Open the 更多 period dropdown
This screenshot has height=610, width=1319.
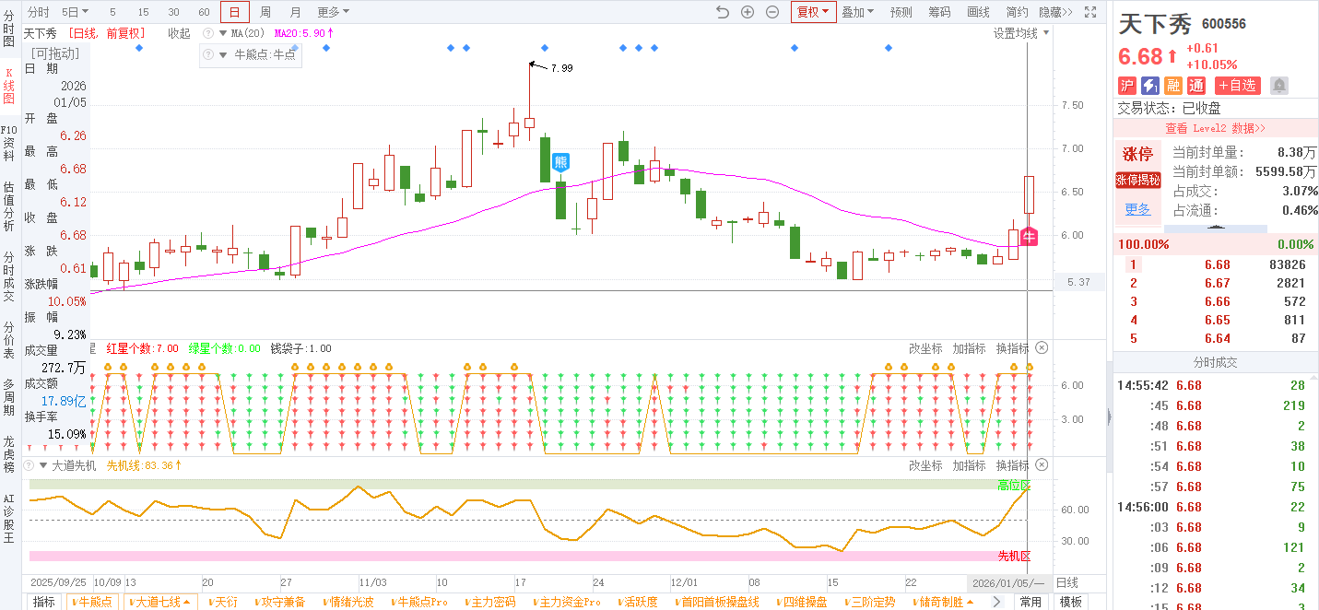tap(333, 12)
